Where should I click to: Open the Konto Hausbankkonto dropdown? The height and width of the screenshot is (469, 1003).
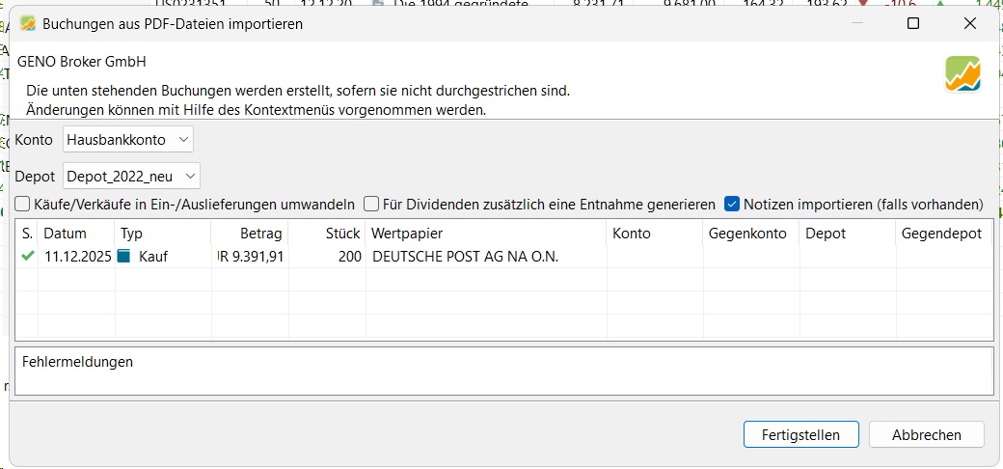click(128, 140)
